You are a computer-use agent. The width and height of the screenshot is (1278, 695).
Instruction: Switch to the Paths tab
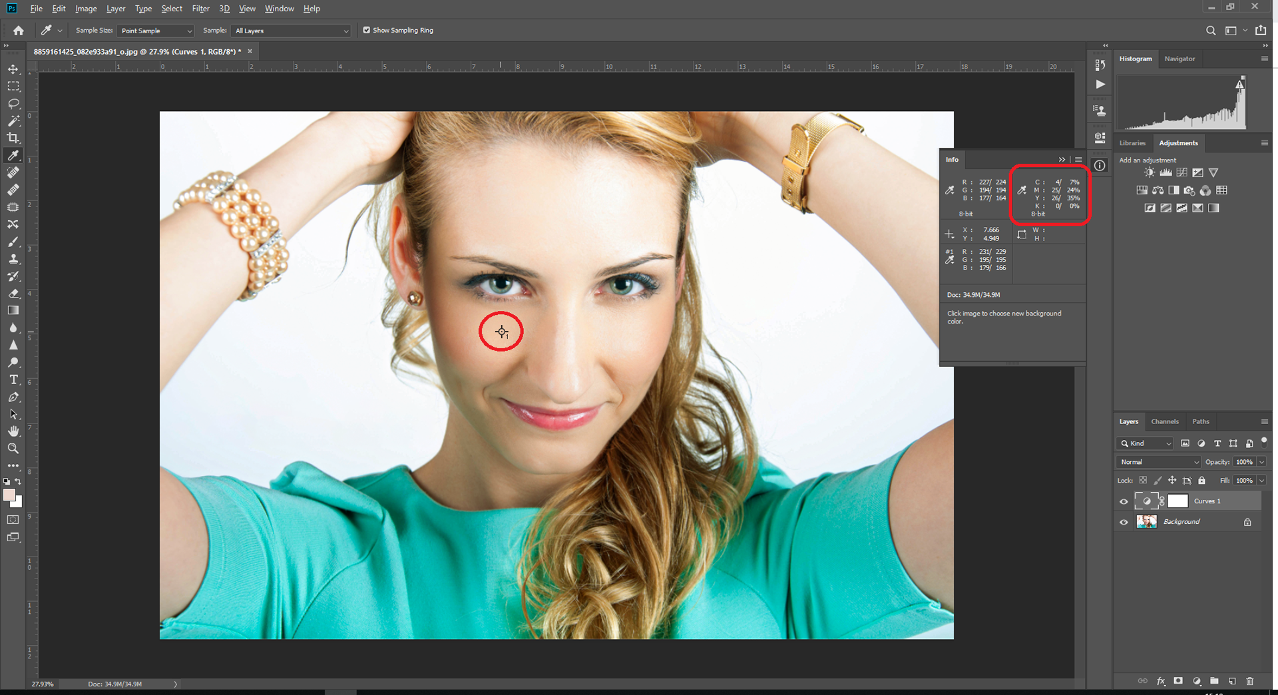[1201, 421]
